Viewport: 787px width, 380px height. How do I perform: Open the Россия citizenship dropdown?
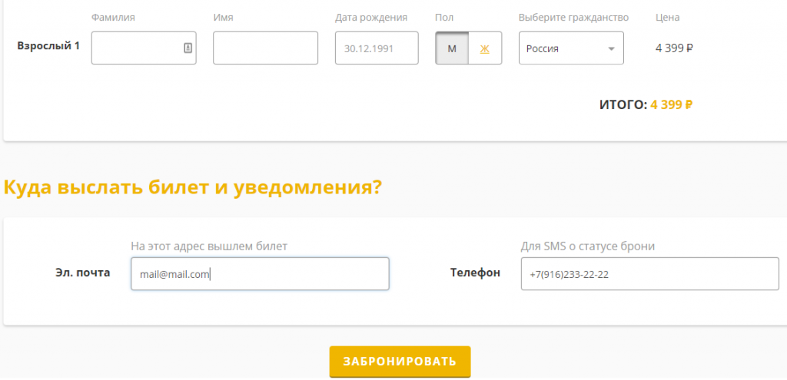[x=571, y=48]
